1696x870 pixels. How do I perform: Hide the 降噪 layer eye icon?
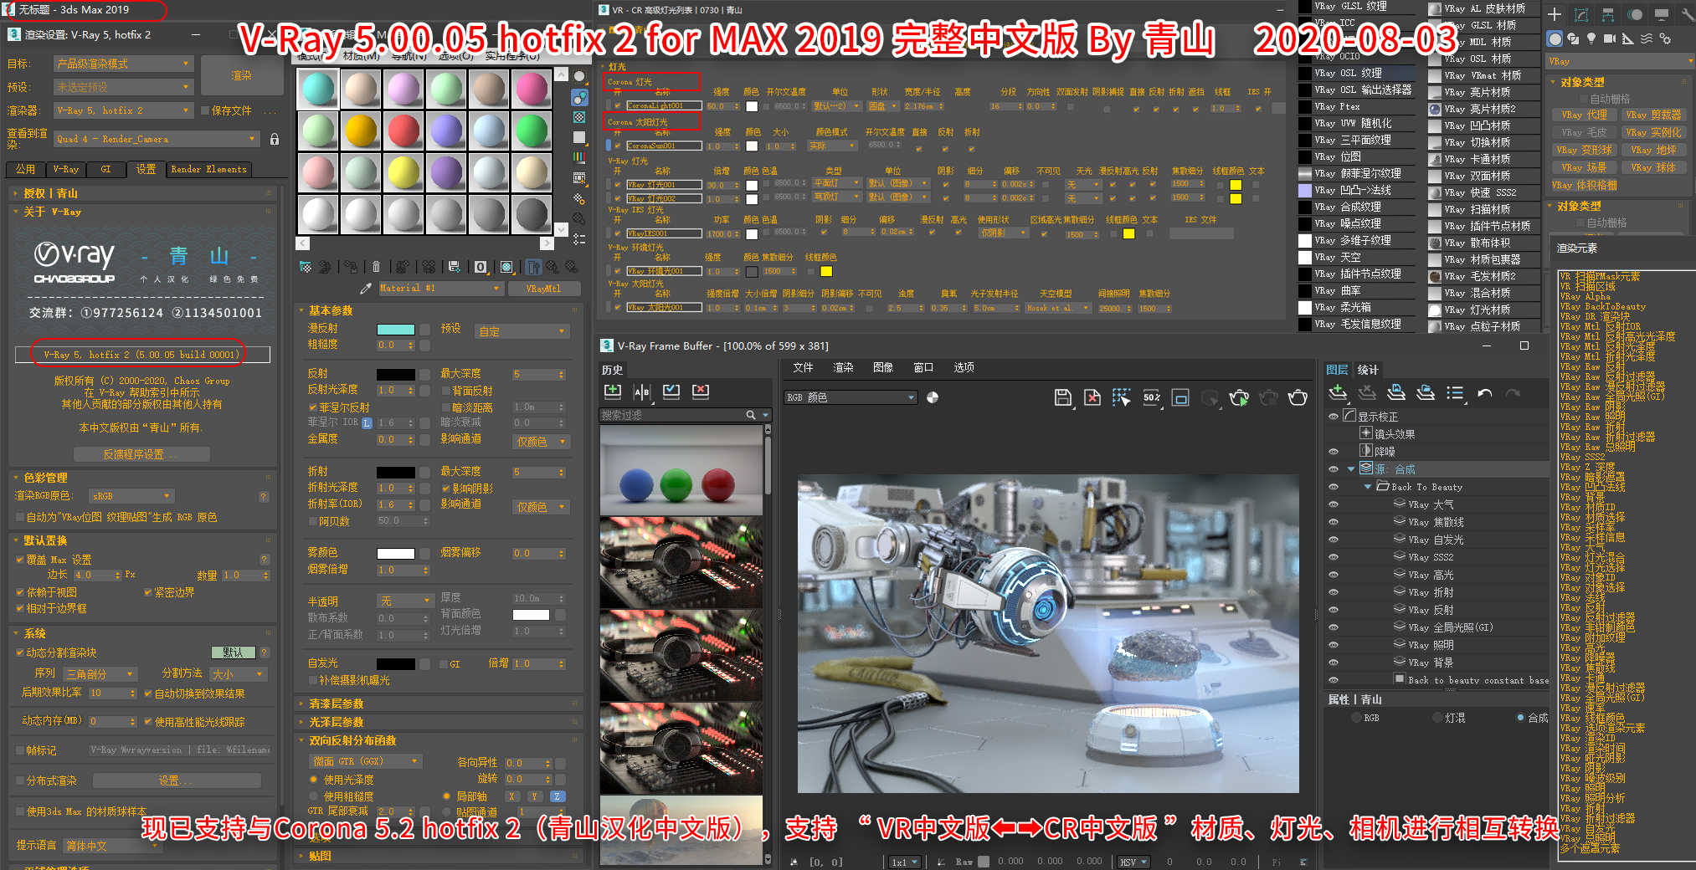(x=1334, y=452)
